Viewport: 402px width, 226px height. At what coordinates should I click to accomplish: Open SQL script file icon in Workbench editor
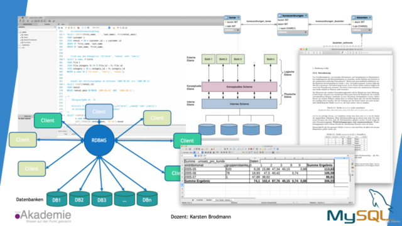coord(59,28)
